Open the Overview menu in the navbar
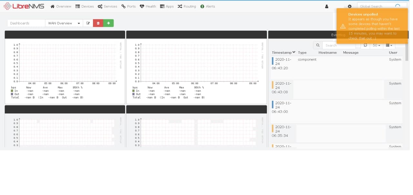The height and width of the screenshot is (195, 413). click(x=60, y=6)
